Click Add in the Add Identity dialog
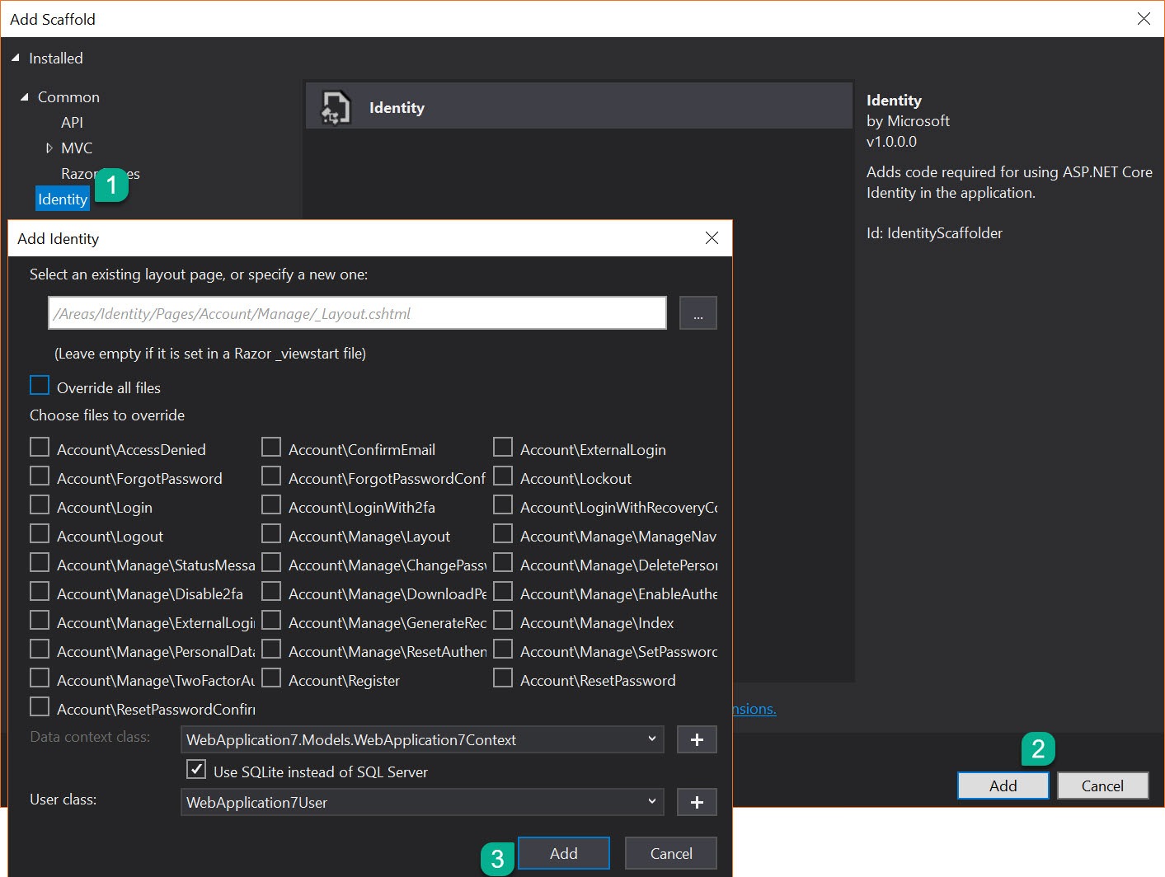 point(564,853)
